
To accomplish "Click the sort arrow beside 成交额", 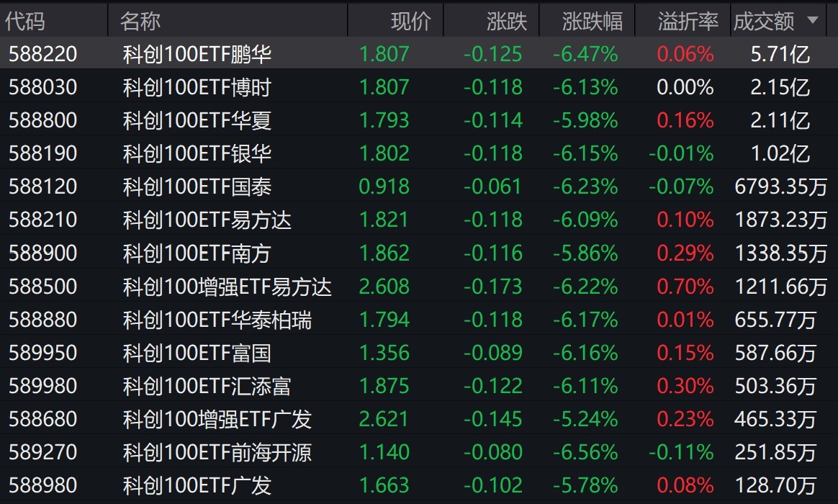I will pyautogui.click(x=812, y=20).
